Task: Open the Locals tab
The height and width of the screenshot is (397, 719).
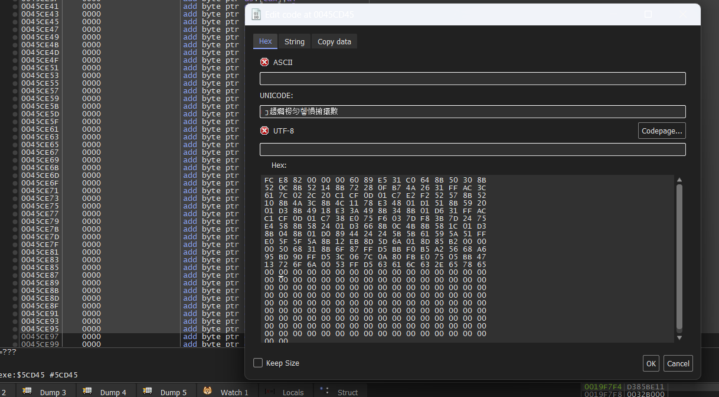Action: click(286, 392)
